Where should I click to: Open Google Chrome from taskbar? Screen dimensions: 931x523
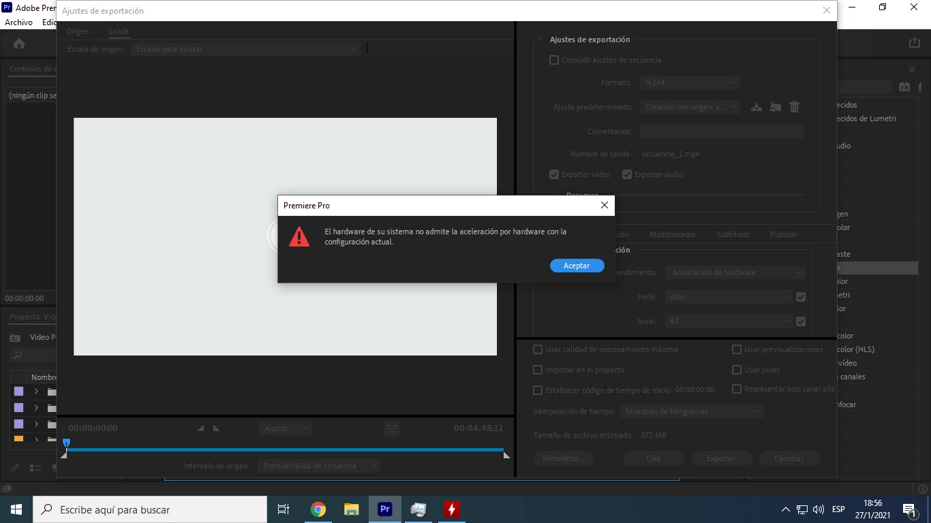point(318,509)
